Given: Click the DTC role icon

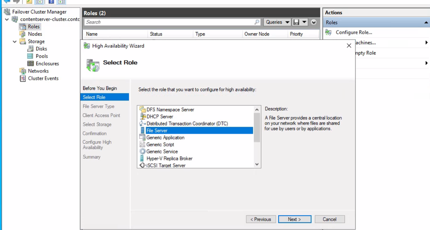Looking at the screenshot, I should coord(142,123).
